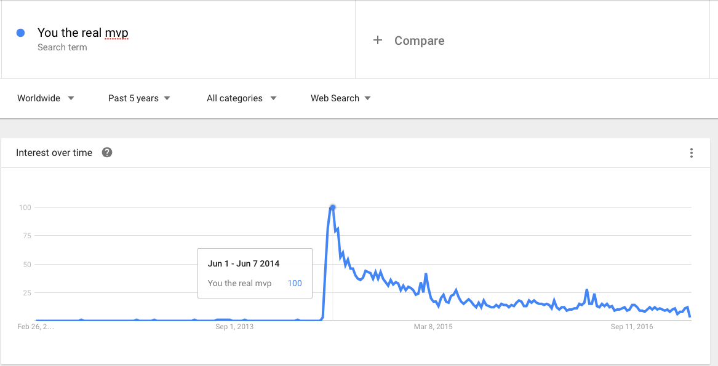Click the Search term subtitle label
Image resolution: width=718 pixels, height=366 pixels.
[62, 47]
